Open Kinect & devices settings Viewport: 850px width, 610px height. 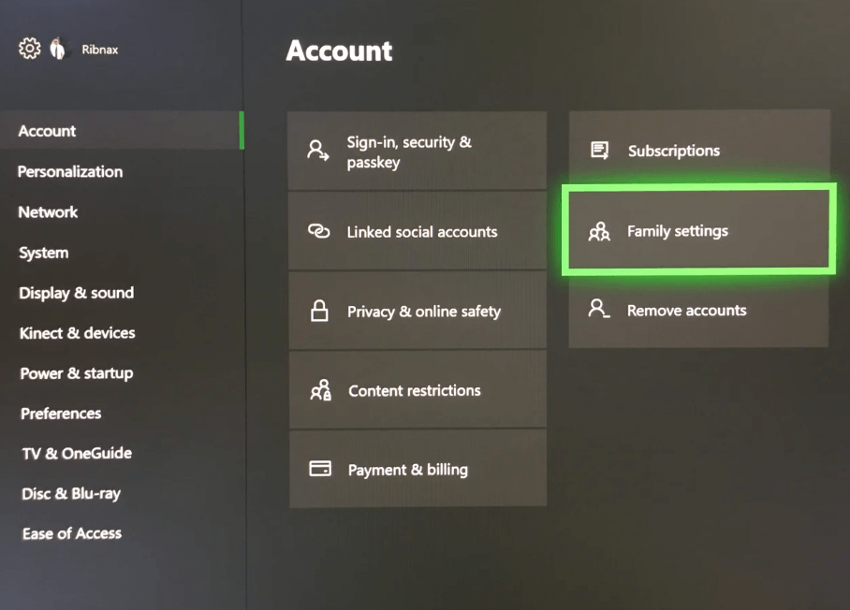[x=77, y=333]
